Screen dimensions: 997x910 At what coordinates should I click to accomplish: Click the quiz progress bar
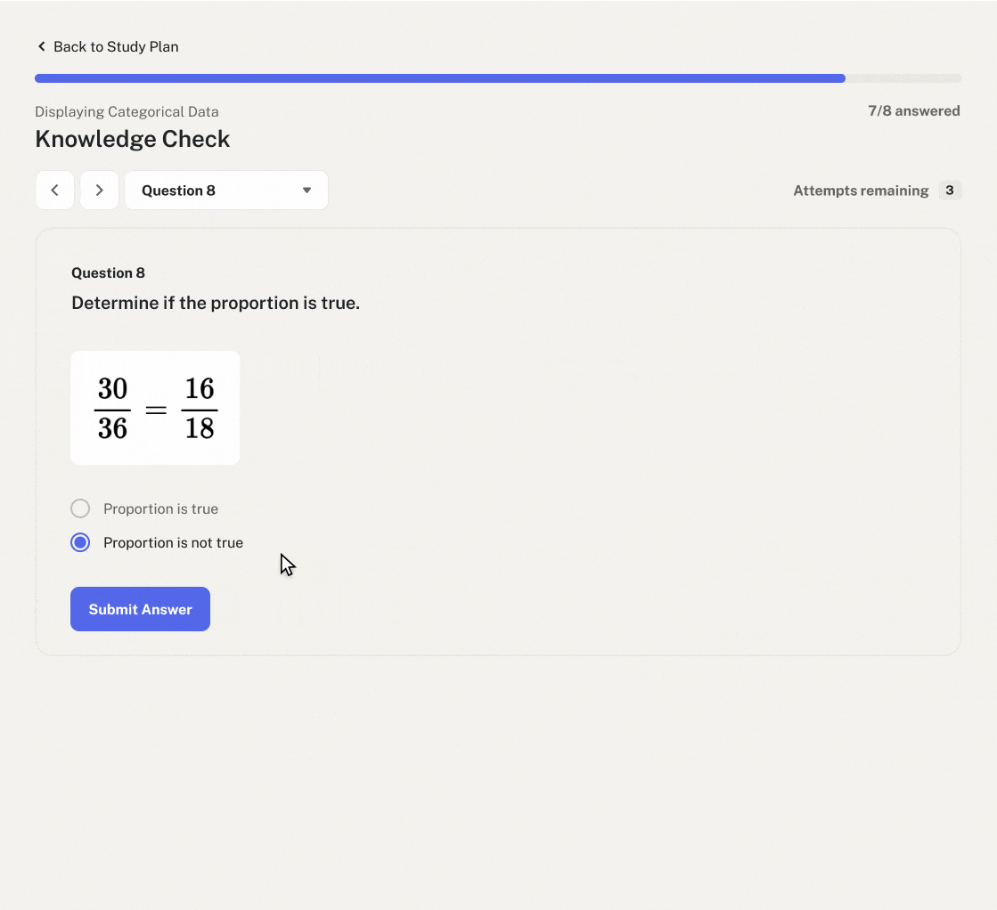(498, 78)
